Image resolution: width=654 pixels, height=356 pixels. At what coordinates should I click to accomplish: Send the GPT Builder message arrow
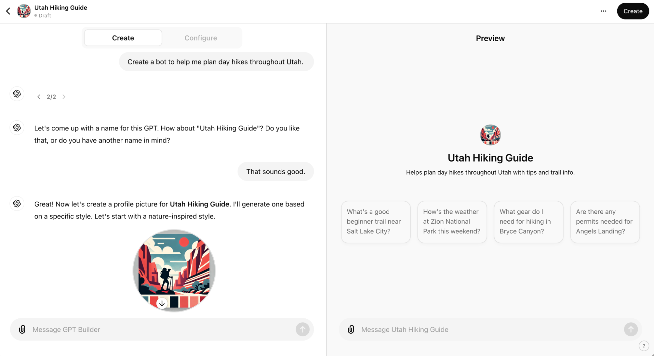click(x=302, y=329)
